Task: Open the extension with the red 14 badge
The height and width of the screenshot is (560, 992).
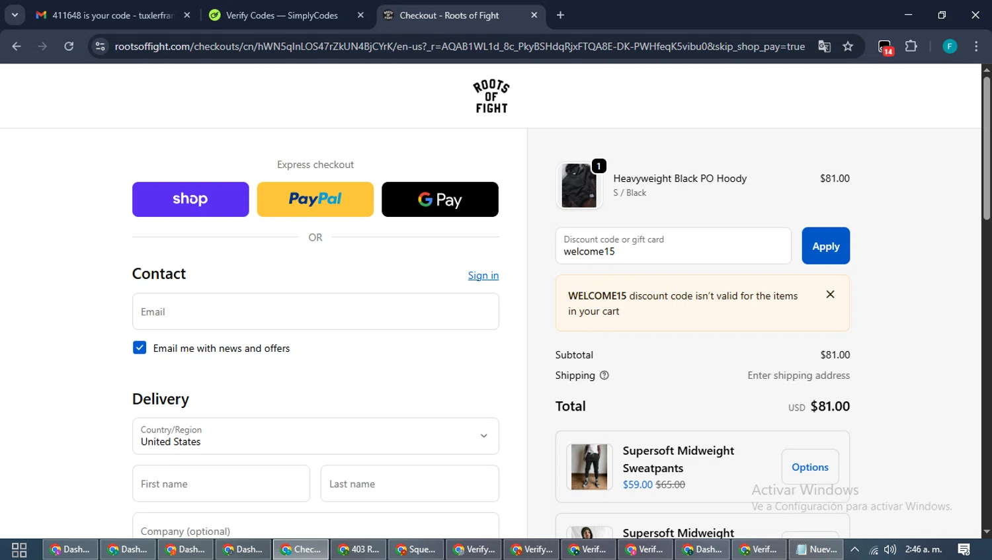Action: coord(886,47)
